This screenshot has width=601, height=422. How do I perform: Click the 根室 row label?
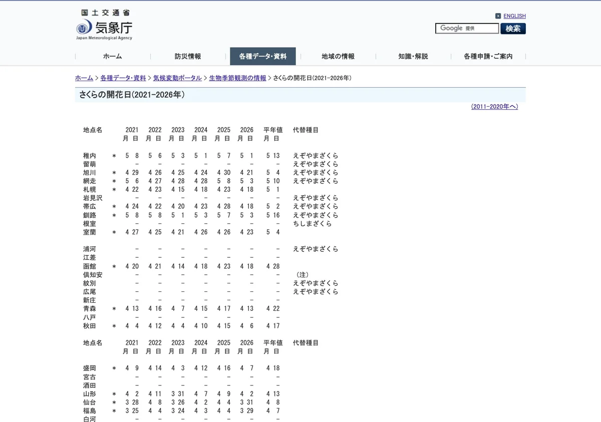pos(90,224)
